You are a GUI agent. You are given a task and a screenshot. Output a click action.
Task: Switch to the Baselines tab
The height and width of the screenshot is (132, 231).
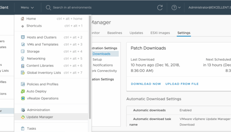pos(115,33)
